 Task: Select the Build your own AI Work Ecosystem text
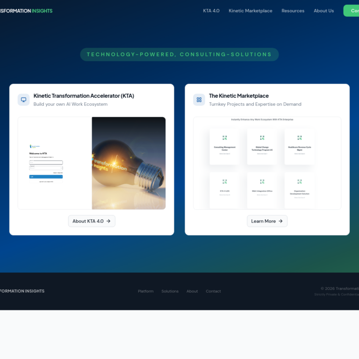pos(71,104)
